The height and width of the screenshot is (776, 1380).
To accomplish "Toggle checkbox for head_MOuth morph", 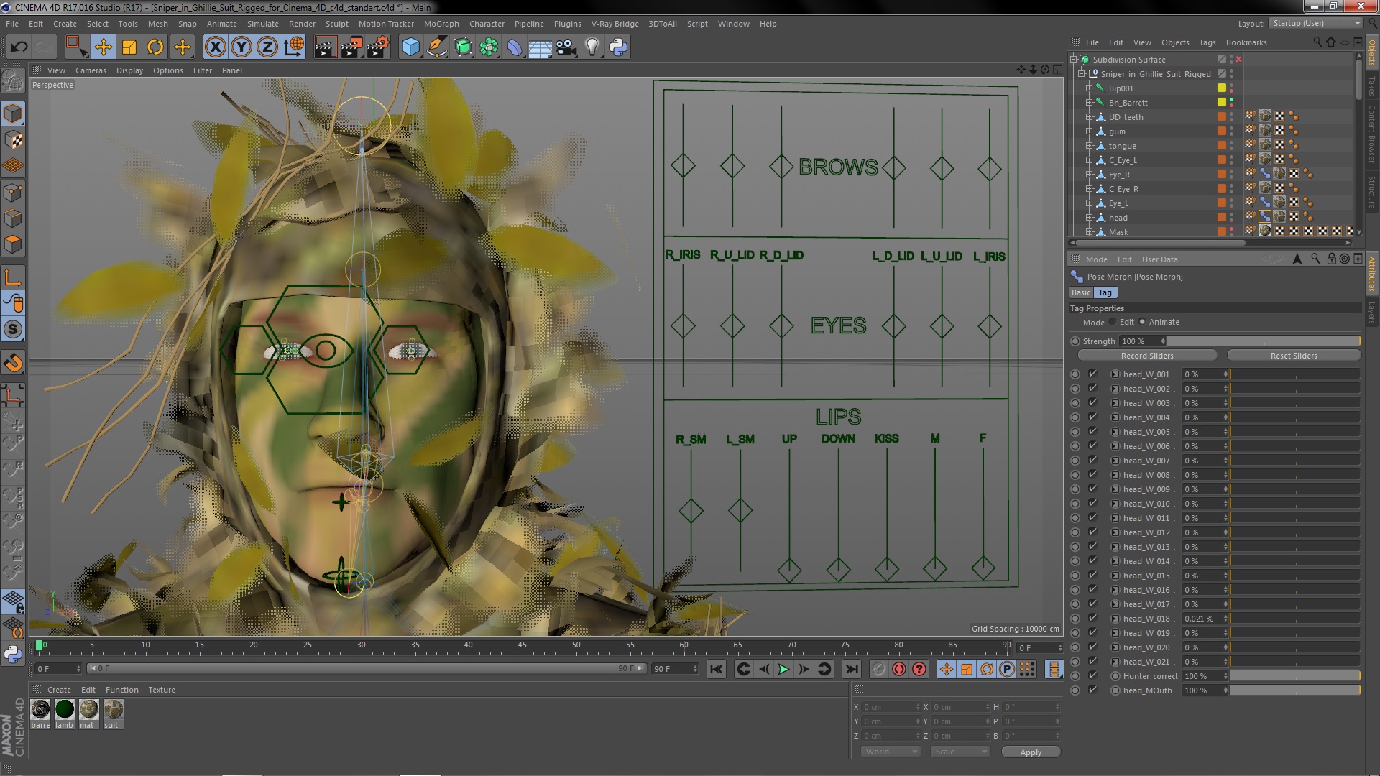I will click(x=1092, y=690).
